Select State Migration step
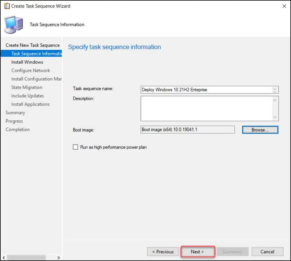This screenshot has height=261, width=291. 27,87
